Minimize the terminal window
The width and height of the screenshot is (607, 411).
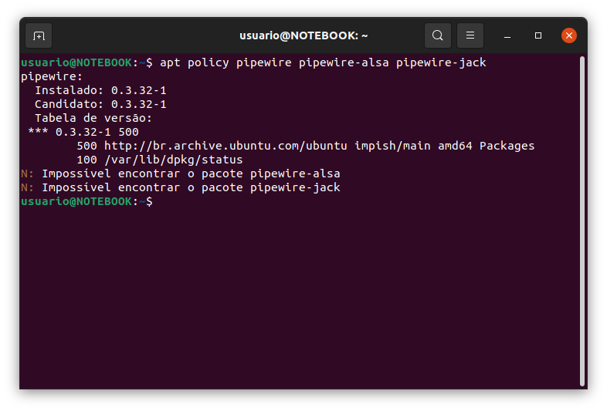(507, 35)
